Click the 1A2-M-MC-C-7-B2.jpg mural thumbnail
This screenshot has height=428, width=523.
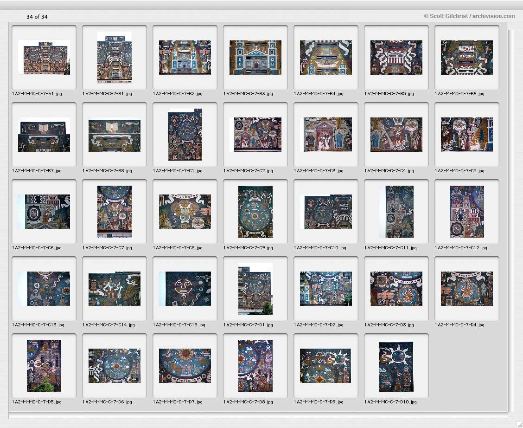(185, 58)
